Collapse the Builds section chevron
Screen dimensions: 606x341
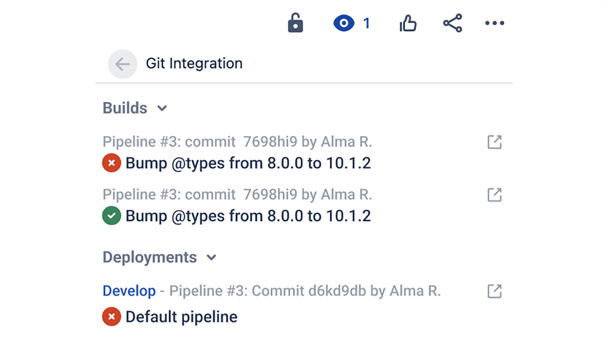pyautogui.click(x=162, y=109)
